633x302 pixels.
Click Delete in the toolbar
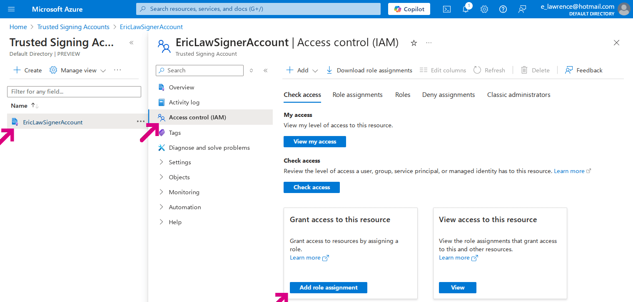[x=536, y=70]
